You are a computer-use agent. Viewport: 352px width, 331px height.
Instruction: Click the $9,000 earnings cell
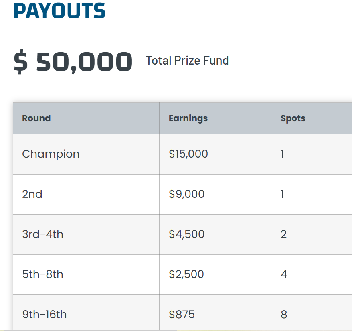pos(187,194)
